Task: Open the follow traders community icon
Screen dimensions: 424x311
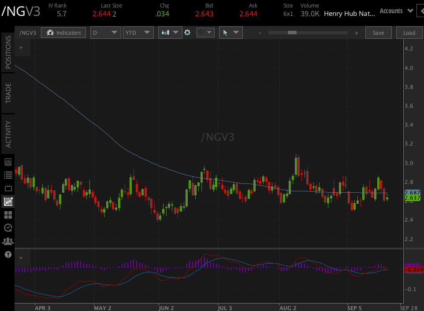Action: (x=8, y=241)
